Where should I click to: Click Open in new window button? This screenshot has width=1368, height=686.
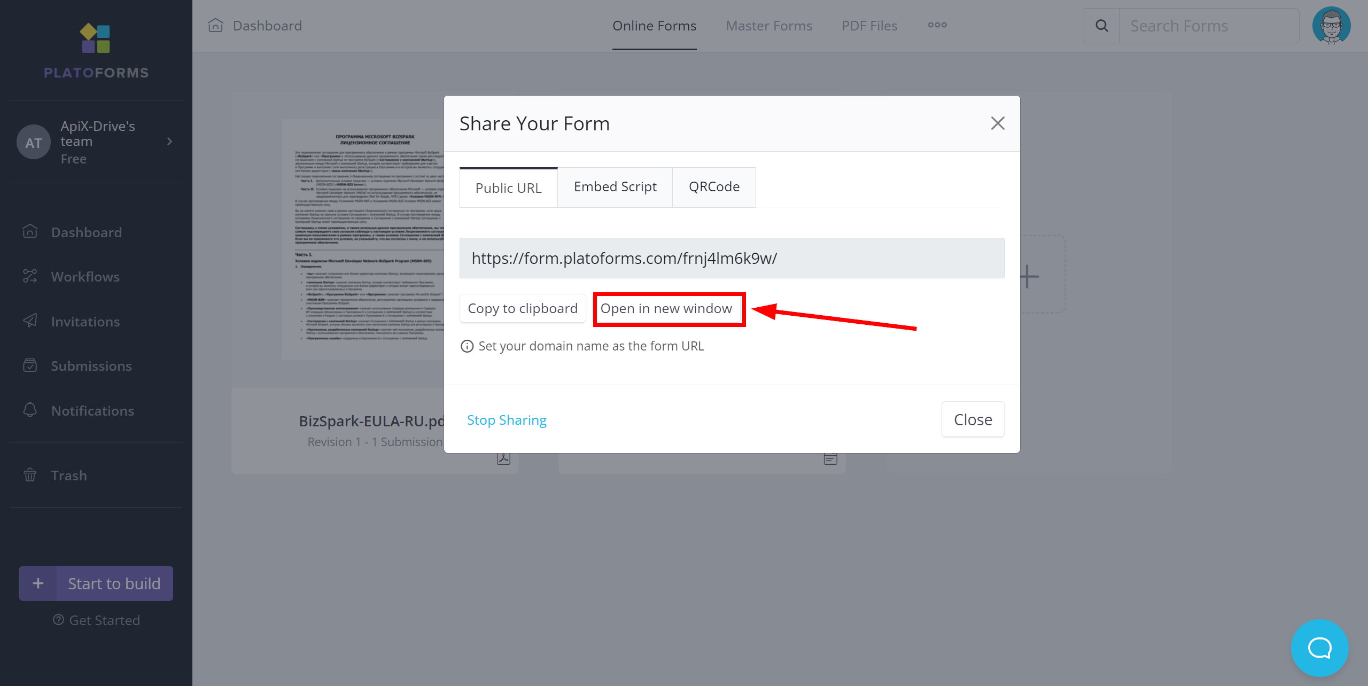pyautogui.click(x=666, y=307)
